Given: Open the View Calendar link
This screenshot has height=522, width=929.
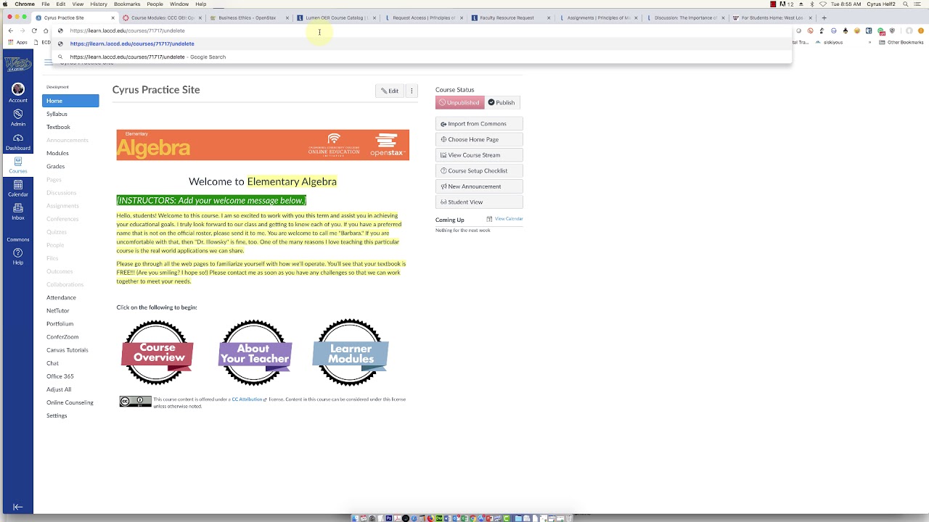Looking at the screenshot, I should click(x=508, y=219).
